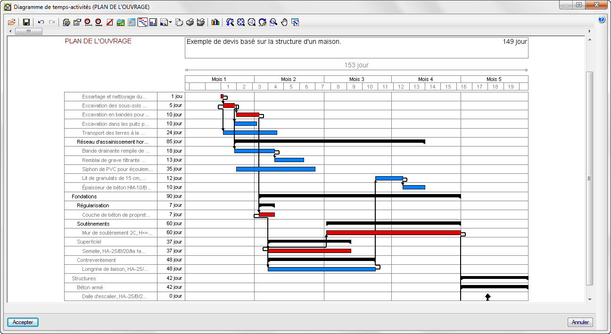Redo the last action
Viewport: 611px width, 334px height.
tap(52, 22)
